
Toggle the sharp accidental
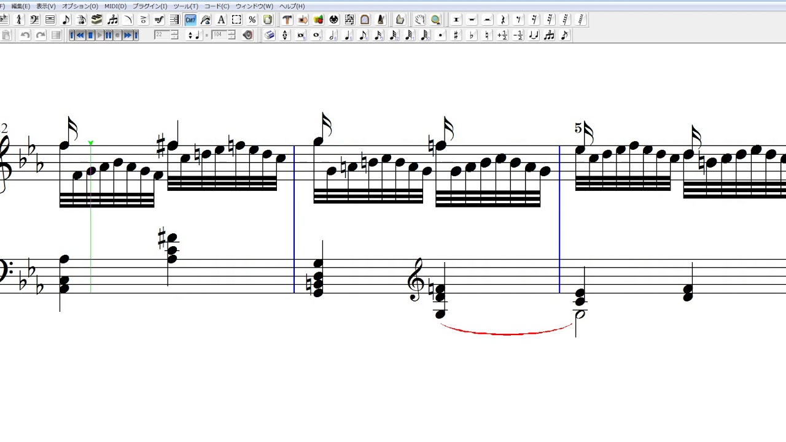coord(456,35)
